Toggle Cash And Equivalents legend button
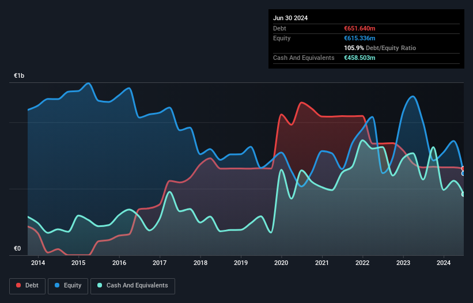 coord(133,286)
